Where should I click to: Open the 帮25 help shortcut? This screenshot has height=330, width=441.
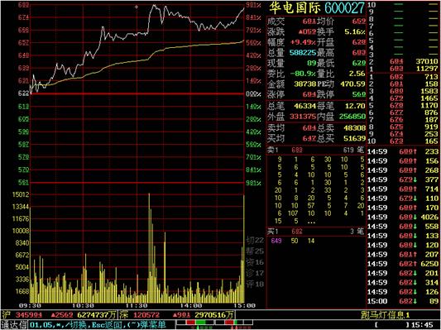pyautogui.click(x=255, y=251)
